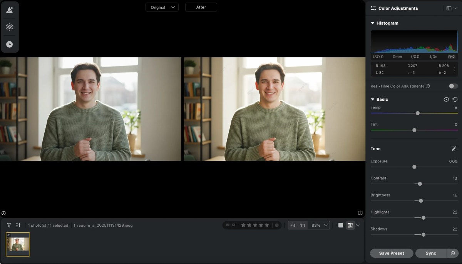The width and height of the screenshot is (462, 264).
Task: Apply auto tone with the wand icon
Action: [454, 148]
